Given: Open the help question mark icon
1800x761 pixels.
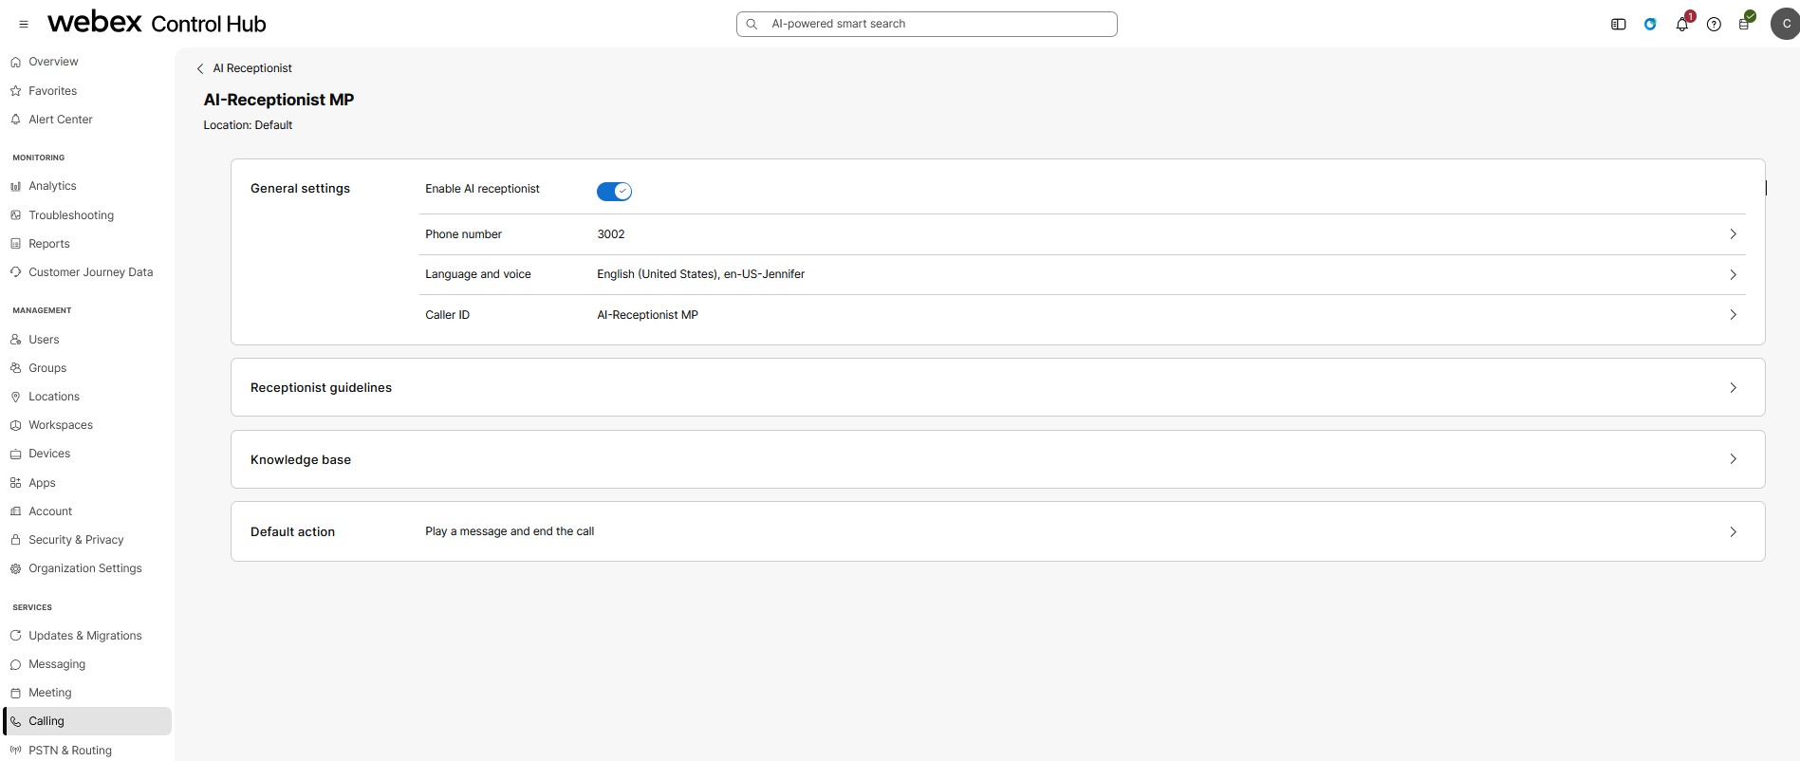Looking at the screenshot, I should [1714, 25].
